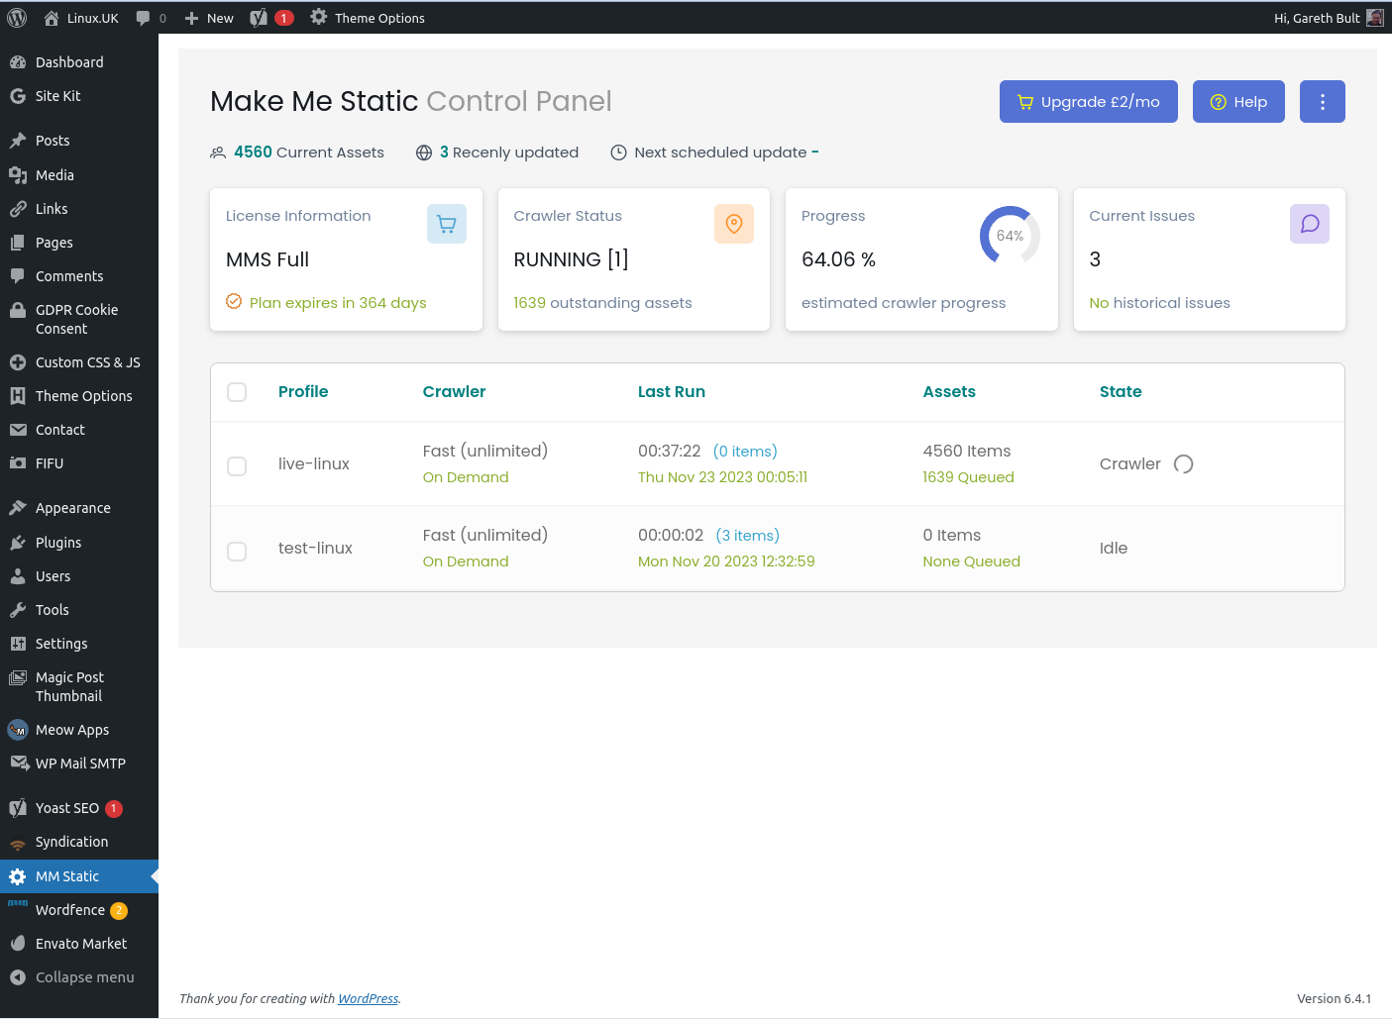Click New in the admin bar
The height and width of the screenshot is (1019, 1392).
pos(209,18)
